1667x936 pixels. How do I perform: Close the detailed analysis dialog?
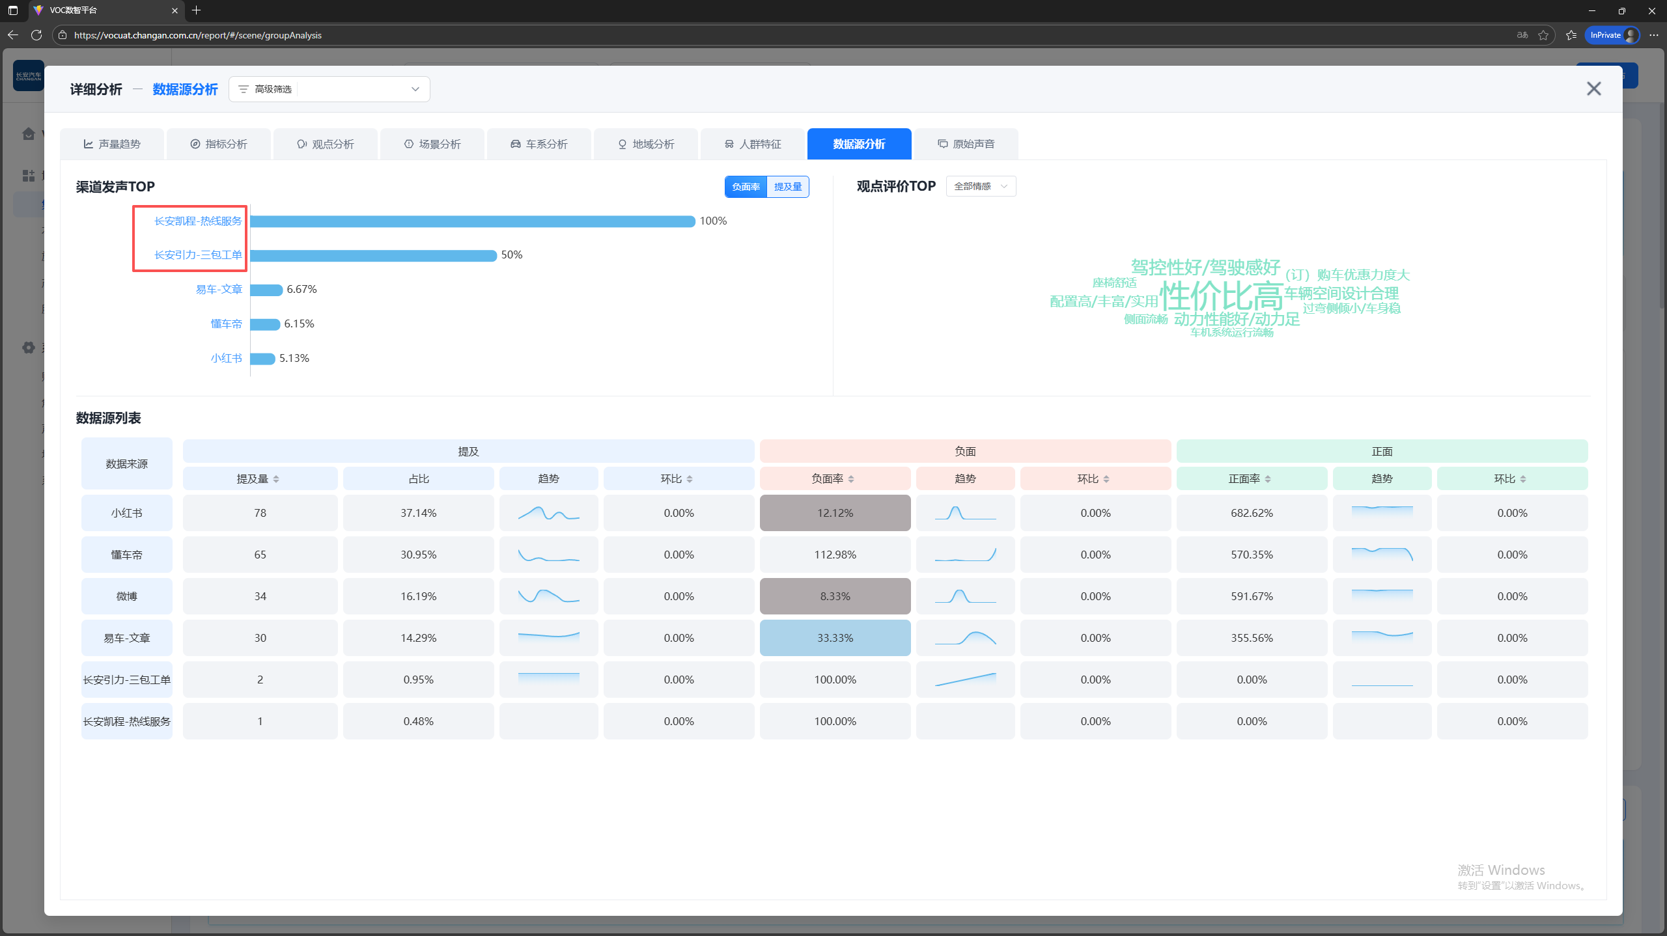pos(1593,89)
